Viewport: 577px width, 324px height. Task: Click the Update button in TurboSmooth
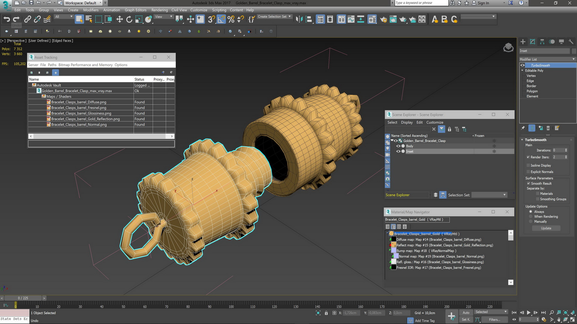pyautogui.click(x=546, y=228)
